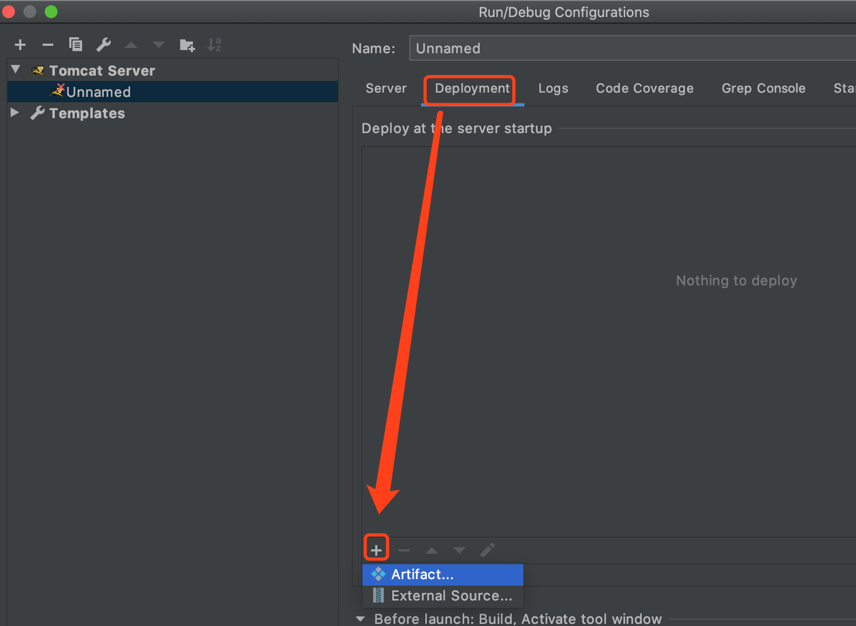Expand the Templates tree node
856x626 pixels.
point(15,112)
